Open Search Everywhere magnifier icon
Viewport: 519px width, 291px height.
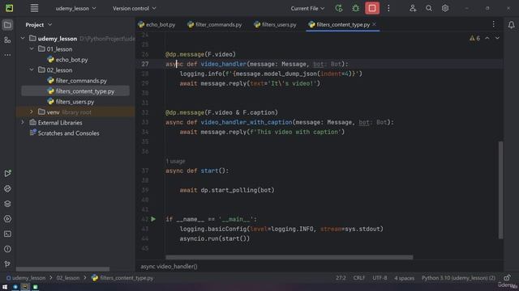(429, 8)
